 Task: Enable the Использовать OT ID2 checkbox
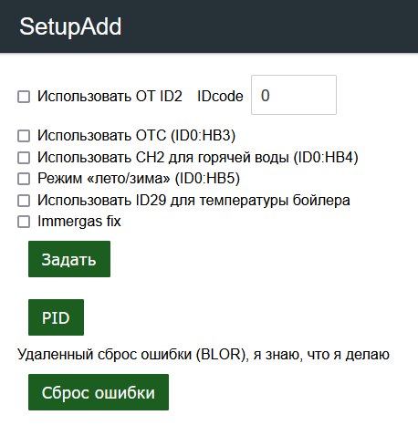(x=24, y=97)
